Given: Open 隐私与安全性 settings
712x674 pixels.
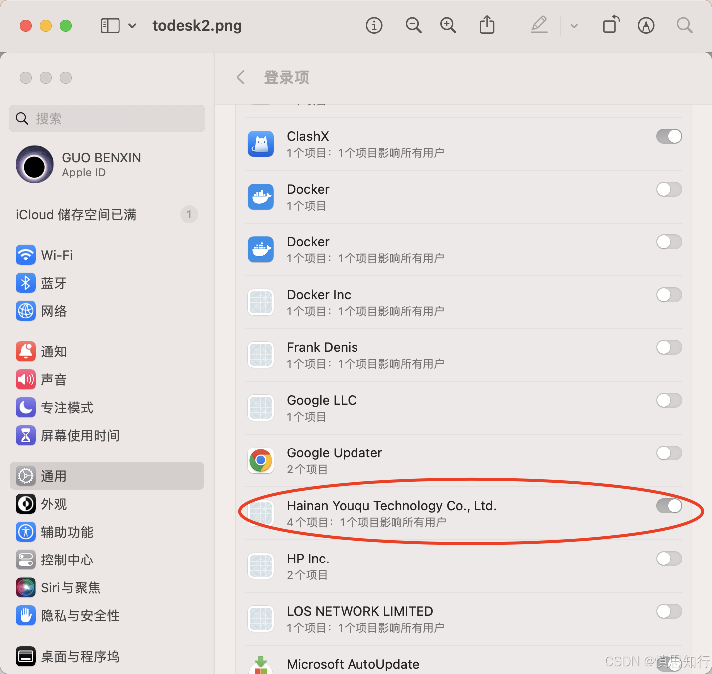Looking at the screenshot, I should point(107,616).
